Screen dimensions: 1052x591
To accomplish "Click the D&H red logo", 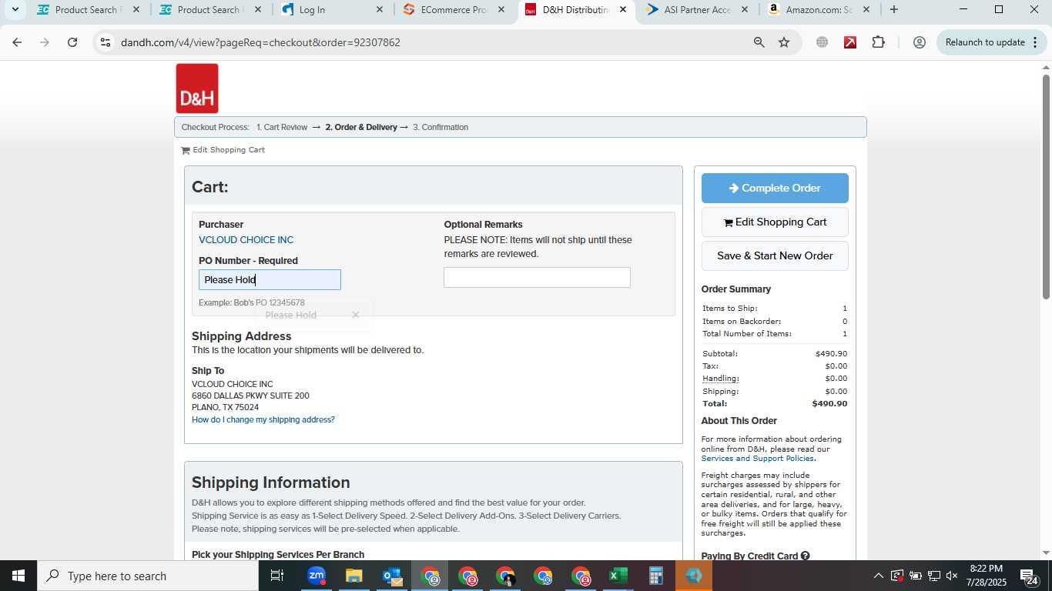I will pos(197,88).
